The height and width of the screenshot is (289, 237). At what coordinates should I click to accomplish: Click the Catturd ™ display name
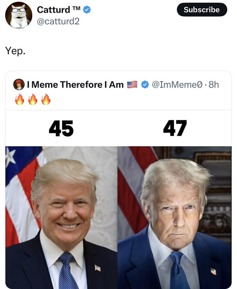pyautogui.click(x=59, y=10)
